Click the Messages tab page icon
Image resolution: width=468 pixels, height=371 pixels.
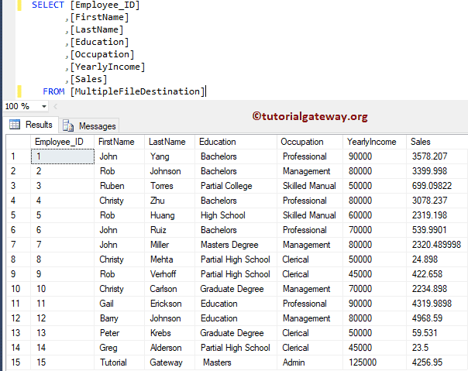(68, 125)
